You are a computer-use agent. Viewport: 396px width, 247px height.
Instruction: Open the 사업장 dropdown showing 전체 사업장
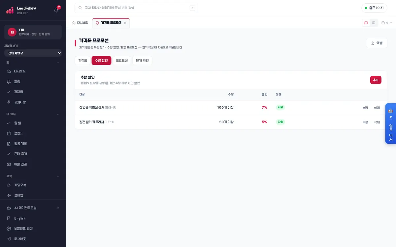33,53
